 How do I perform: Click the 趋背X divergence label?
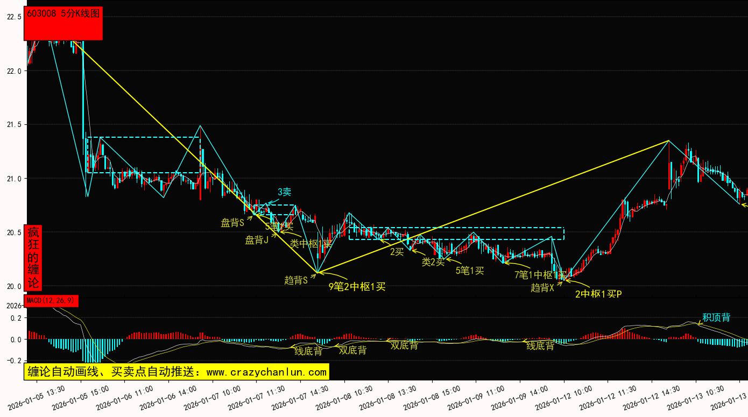pos(542,288)
